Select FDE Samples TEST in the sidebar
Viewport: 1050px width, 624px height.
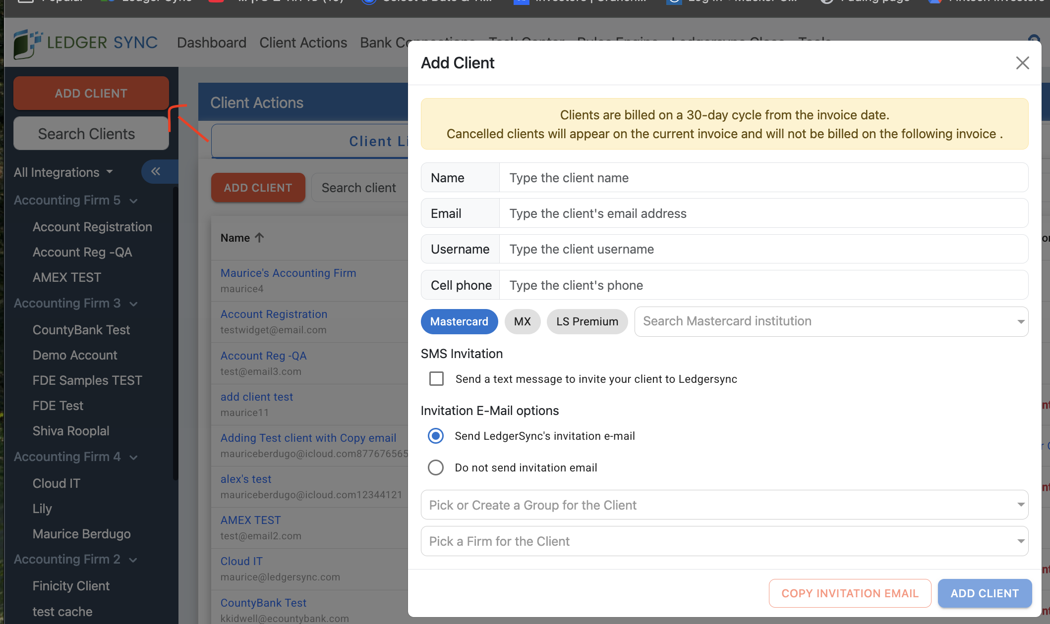point(87,380)
